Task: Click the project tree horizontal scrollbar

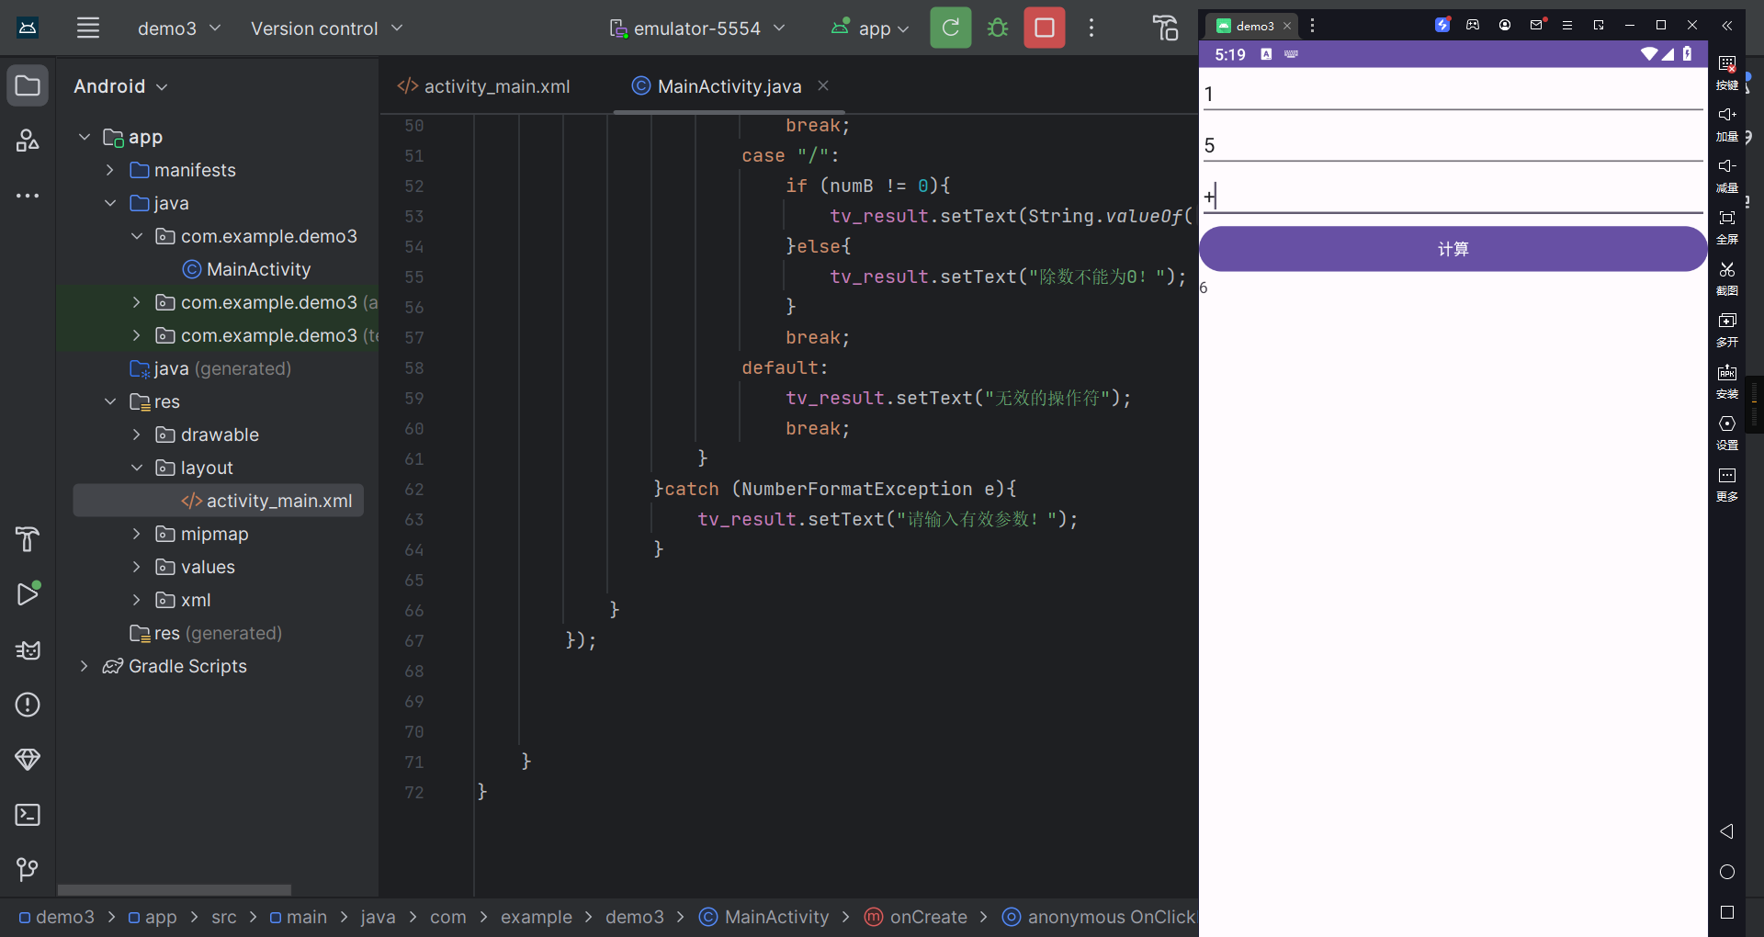Action: [175, 890]
